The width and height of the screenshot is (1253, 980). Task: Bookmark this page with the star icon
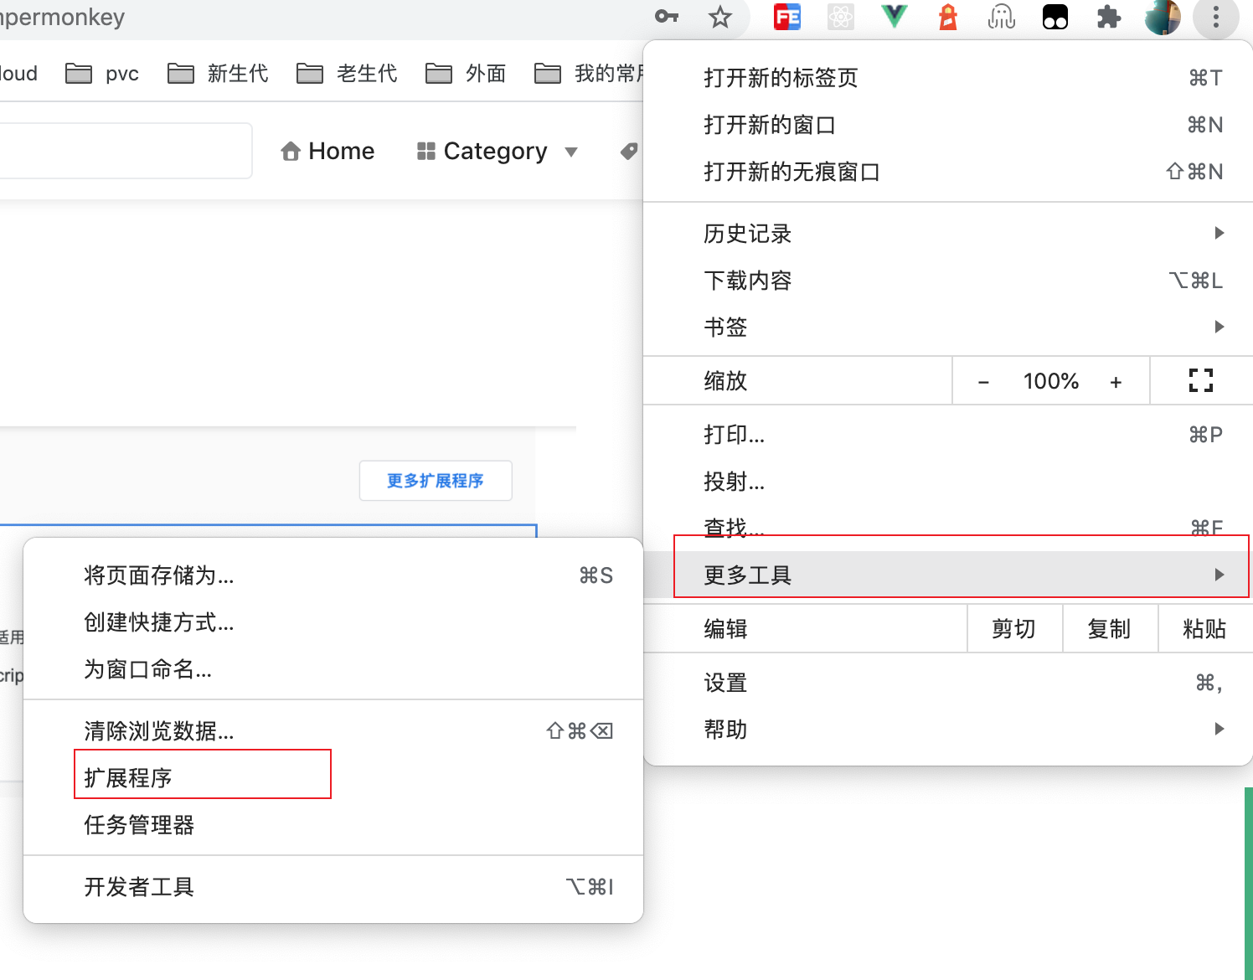720,17
